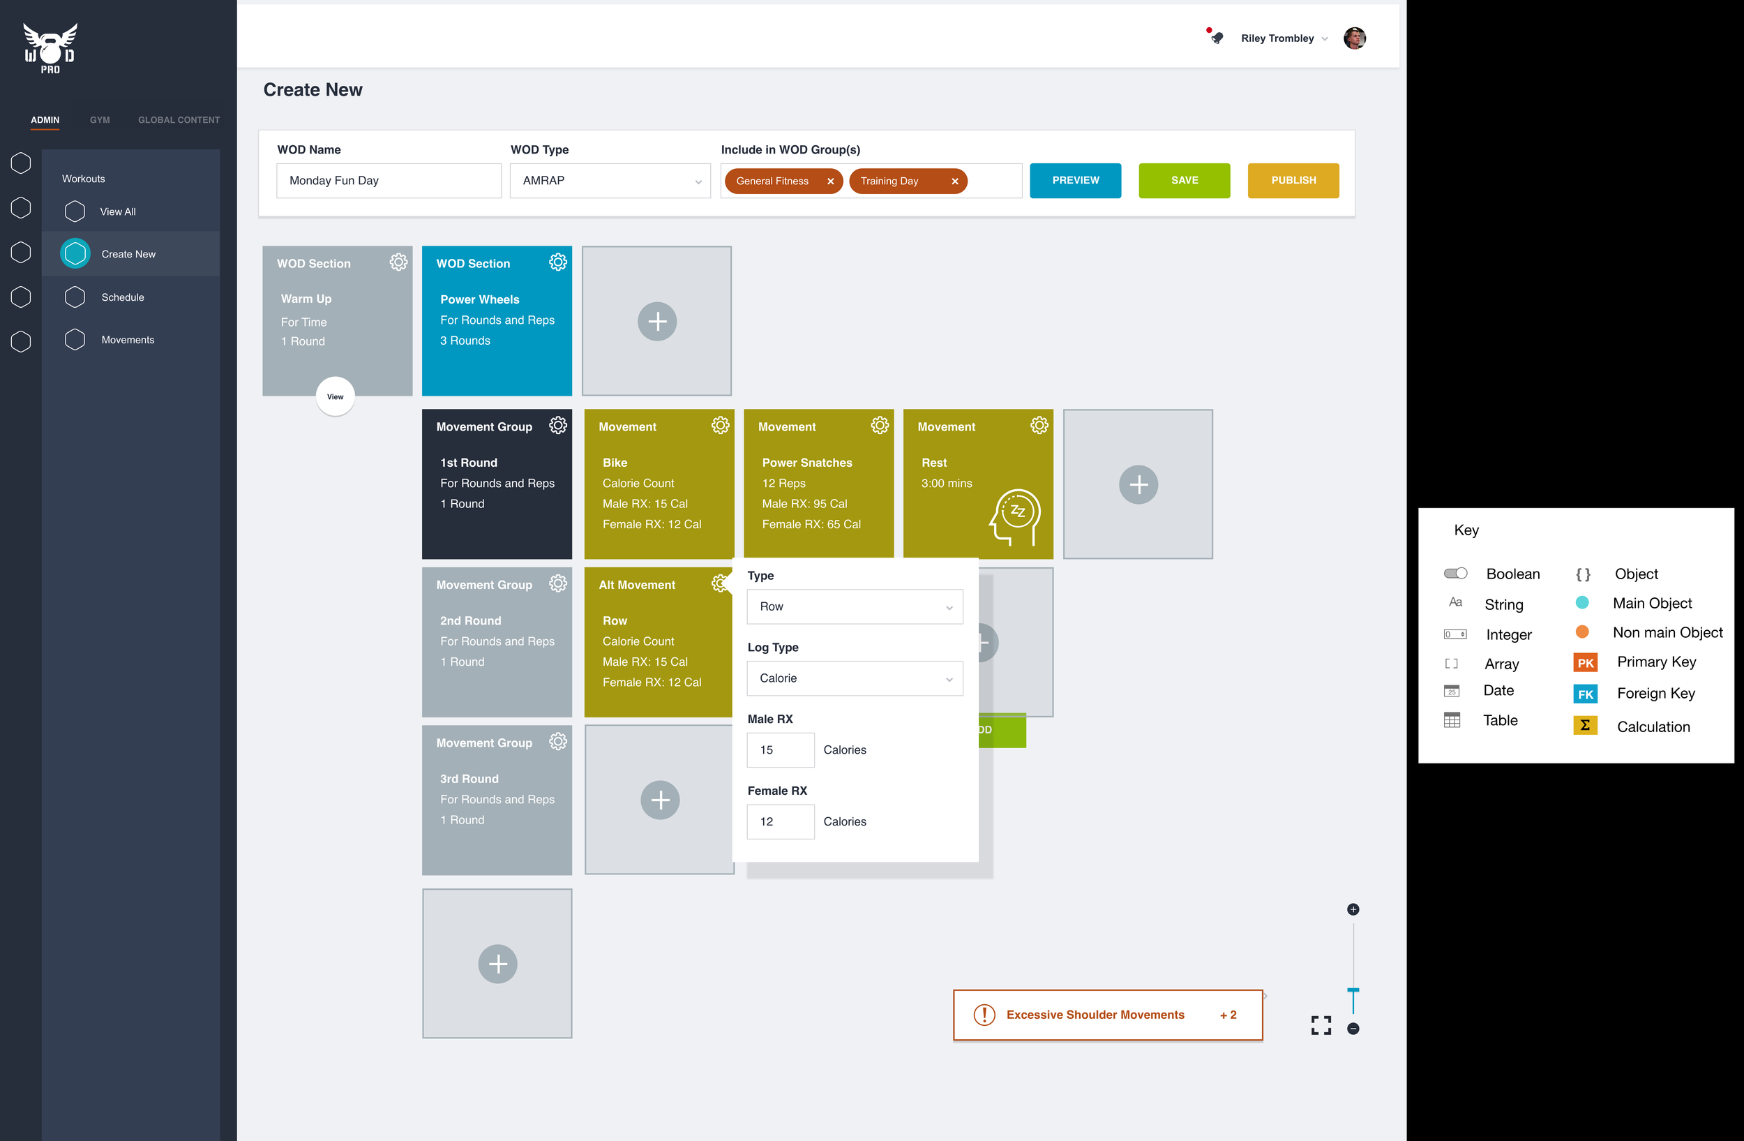Click zoom in plus icon
The height and width of the screenshot is (1141, 1744).
tap(1353, 909)
